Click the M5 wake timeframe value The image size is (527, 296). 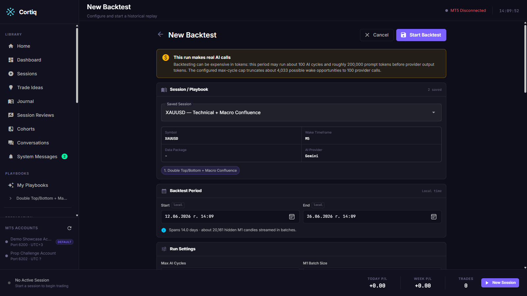(x=307, y=139)
